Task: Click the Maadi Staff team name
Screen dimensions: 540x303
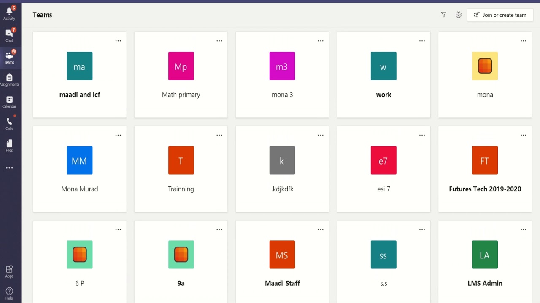Action: point(282,283)
